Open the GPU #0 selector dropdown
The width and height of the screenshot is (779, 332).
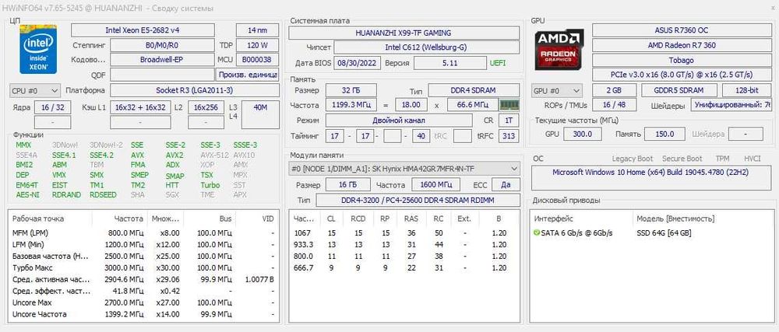tap(557, 91)
